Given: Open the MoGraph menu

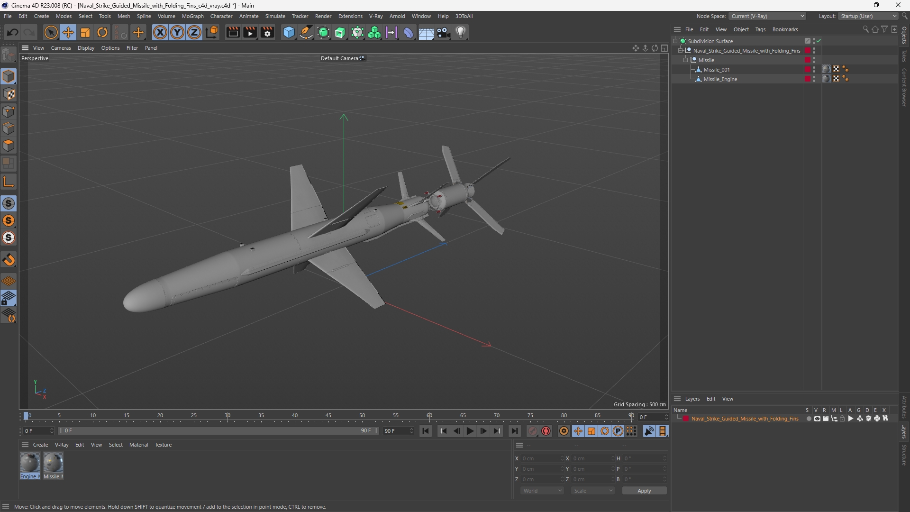Looking at the screenshot, I should coord(193,16).
